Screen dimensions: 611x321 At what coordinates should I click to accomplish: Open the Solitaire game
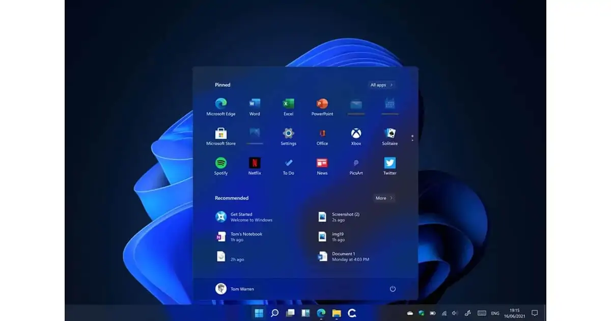tap(390, 134)
